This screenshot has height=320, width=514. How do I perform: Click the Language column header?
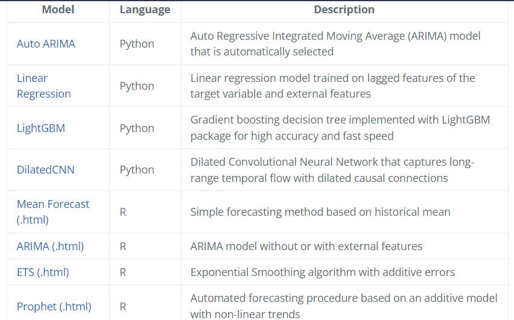(145, 10)
